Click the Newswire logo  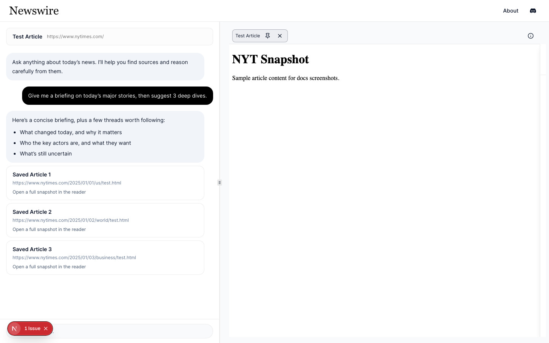click(x=34, y=11)
